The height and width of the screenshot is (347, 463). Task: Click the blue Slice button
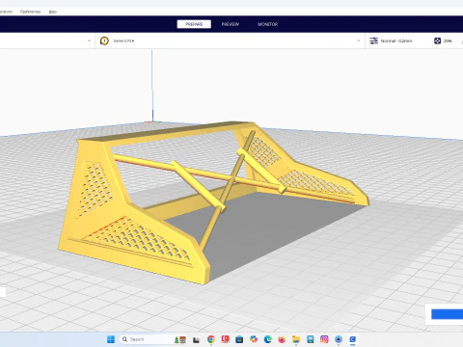[448, 314]
